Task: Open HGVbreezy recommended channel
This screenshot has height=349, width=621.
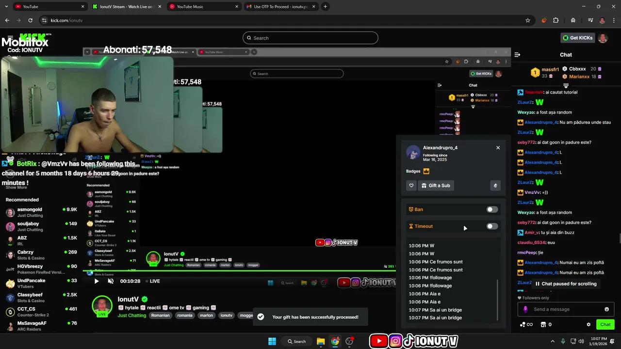Action: click(x=41, y=269)
